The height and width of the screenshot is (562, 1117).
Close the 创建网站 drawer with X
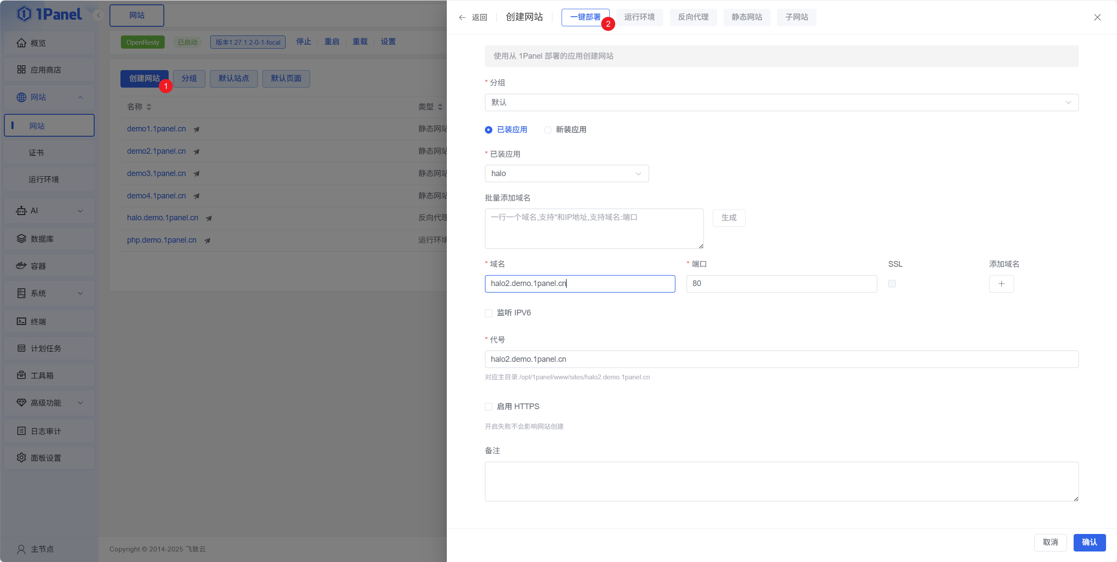coord(1097,18)
